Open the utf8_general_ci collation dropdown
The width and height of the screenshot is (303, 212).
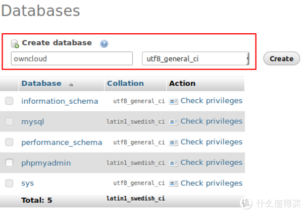point(195,59)
